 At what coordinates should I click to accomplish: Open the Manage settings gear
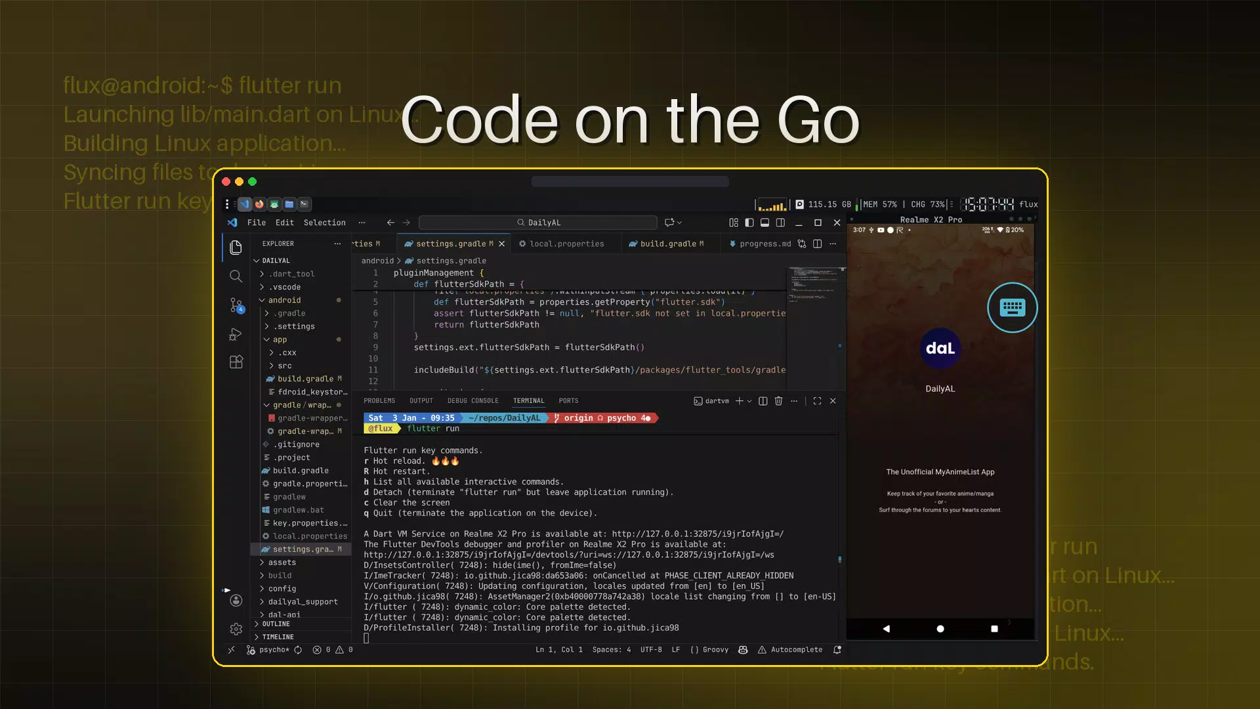[236, 630]
